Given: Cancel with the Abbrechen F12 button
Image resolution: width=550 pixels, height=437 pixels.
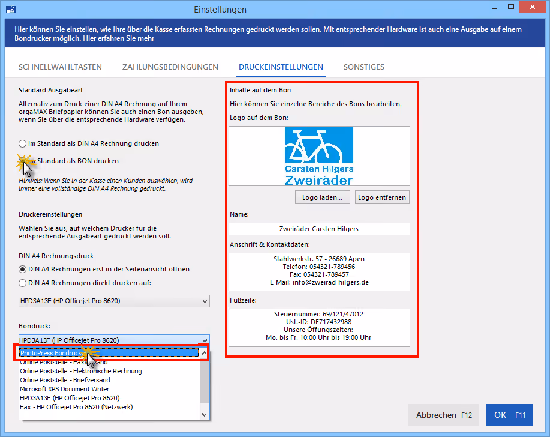Looking at the screenshot, I should pos(444,415).
